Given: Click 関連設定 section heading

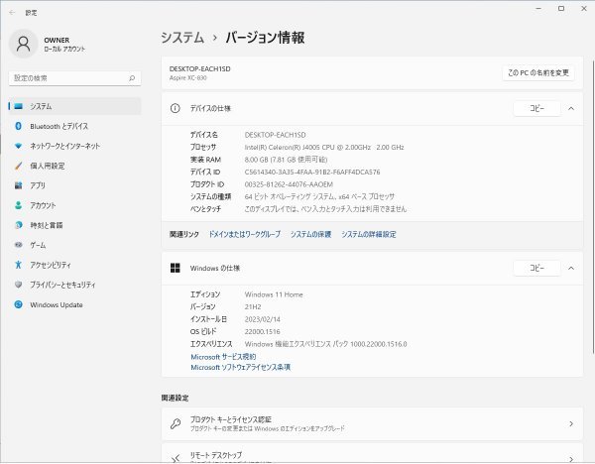Looking at the screenshot, I should coord(175,398).
